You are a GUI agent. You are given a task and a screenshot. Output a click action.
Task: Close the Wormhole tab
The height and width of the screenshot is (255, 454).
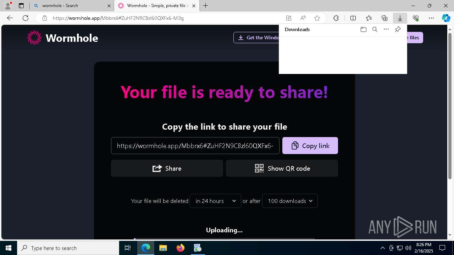(x=194, y=6)
